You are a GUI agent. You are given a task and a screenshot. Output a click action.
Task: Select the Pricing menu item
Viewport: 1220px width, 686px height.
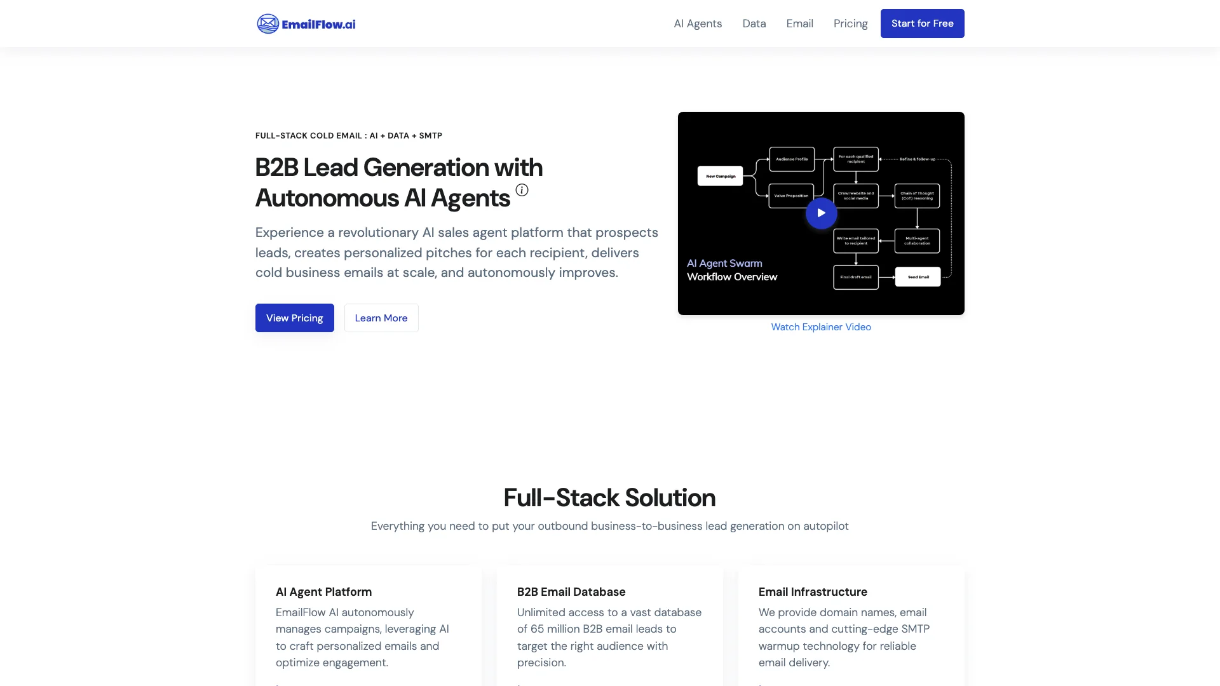850,24
